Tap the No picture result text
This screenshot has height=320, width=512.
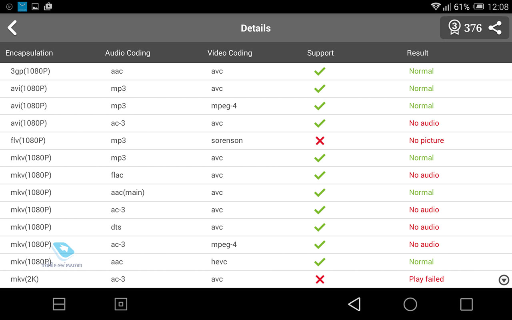coord(426,140)
